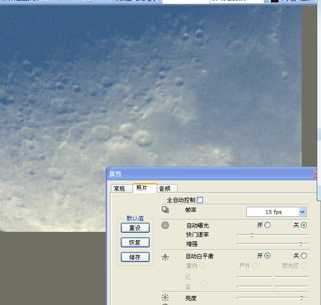Image resolution: width=321 pixels, height=305 pixels.
Task: Click the brightness sun icon beside 亮度
Action: (x=165, y=297)
